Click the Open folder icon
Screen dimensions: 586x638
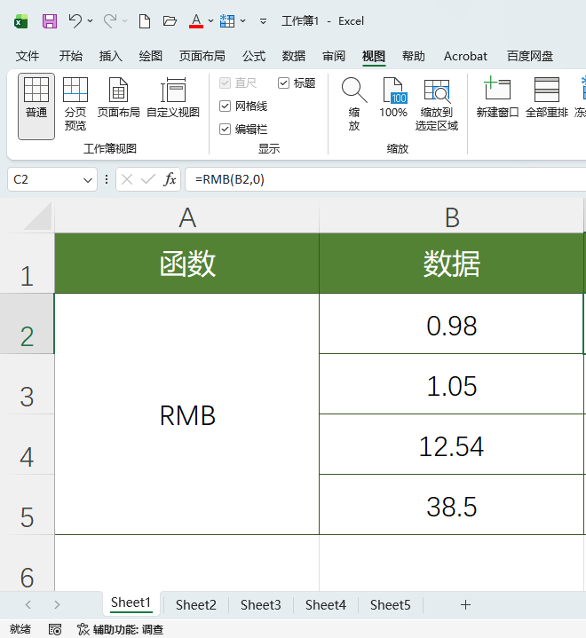tap(170, 20)
